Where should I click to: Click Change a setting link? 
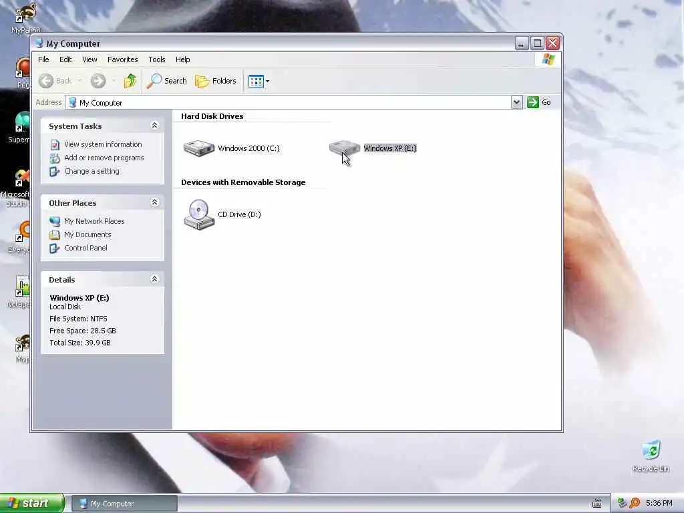[x=92, y=171]
